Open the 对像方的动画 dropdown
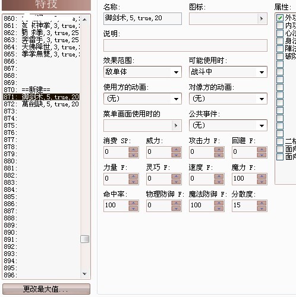Screen dimensions: 296x297 (x=228, y=99)
